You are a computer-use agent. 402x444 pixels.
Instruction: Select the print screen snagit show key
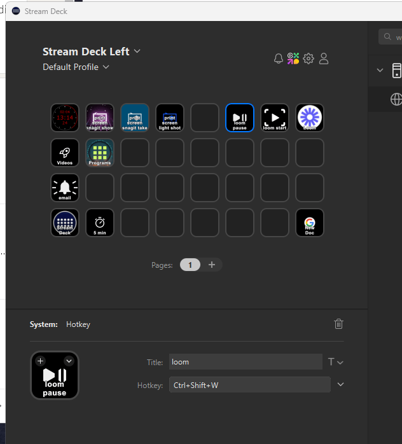point(100,118)
